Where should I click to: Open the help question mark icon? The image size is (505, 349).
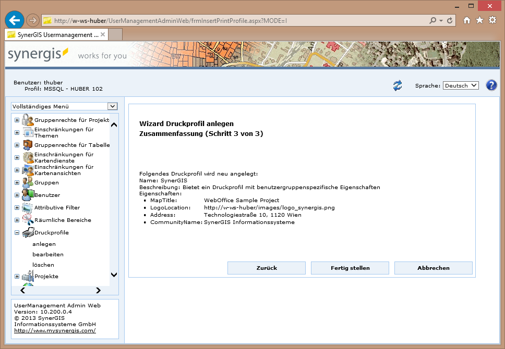(491, 85)
